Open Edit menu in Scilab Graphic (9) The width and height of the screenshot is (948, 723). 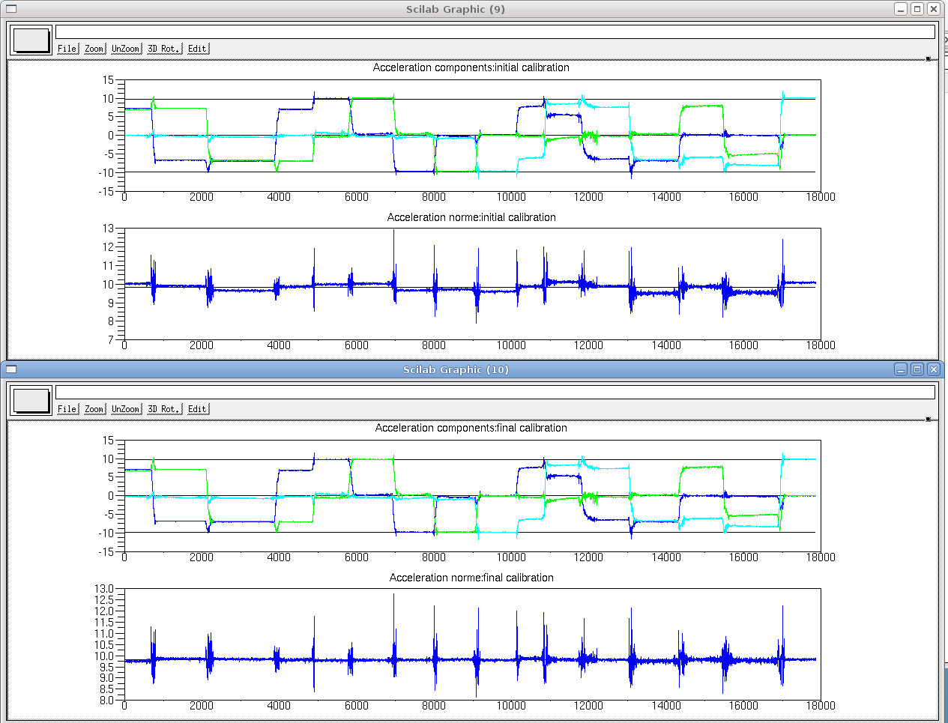[x=198, y=49]
